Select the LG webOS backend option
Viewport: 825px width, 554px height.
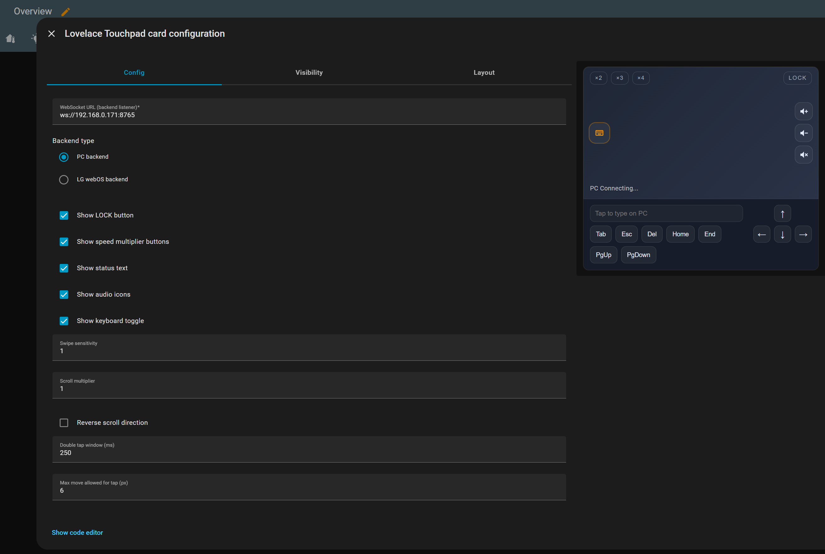(64, 179)
